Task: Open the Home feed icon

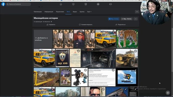Action: (x=61, y=4)
